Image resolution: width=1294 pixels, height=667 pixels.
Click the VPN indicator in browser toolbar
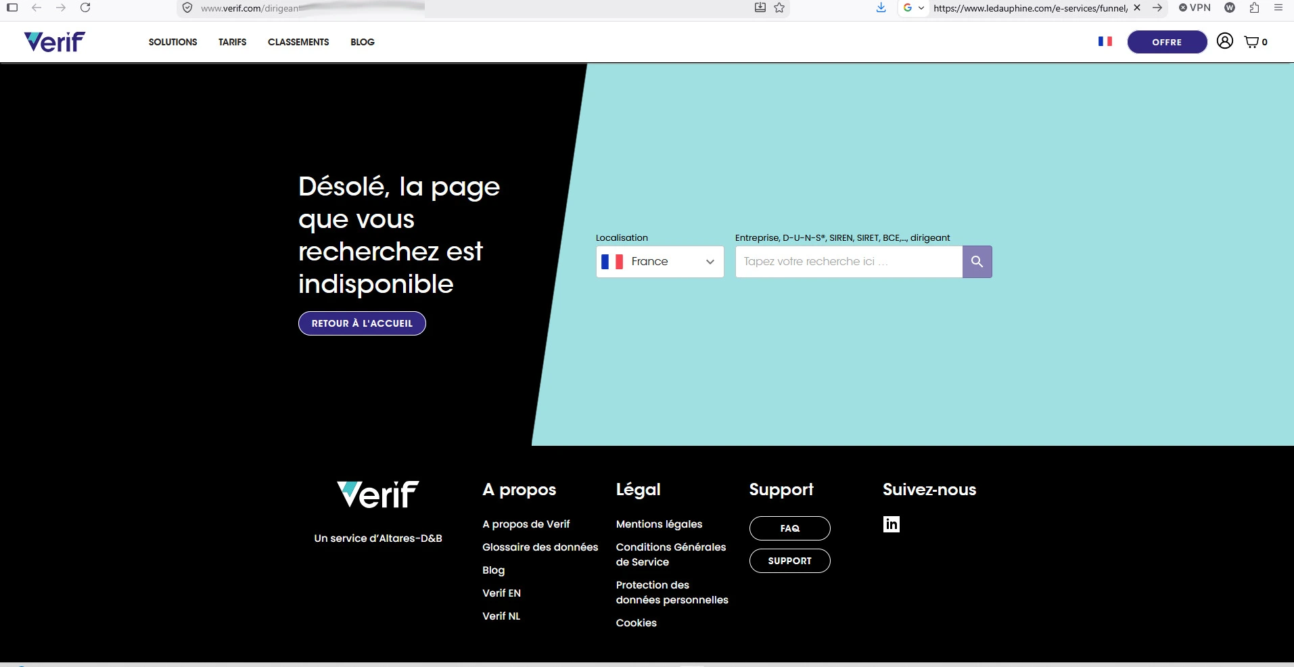[x=1195, y=8]
